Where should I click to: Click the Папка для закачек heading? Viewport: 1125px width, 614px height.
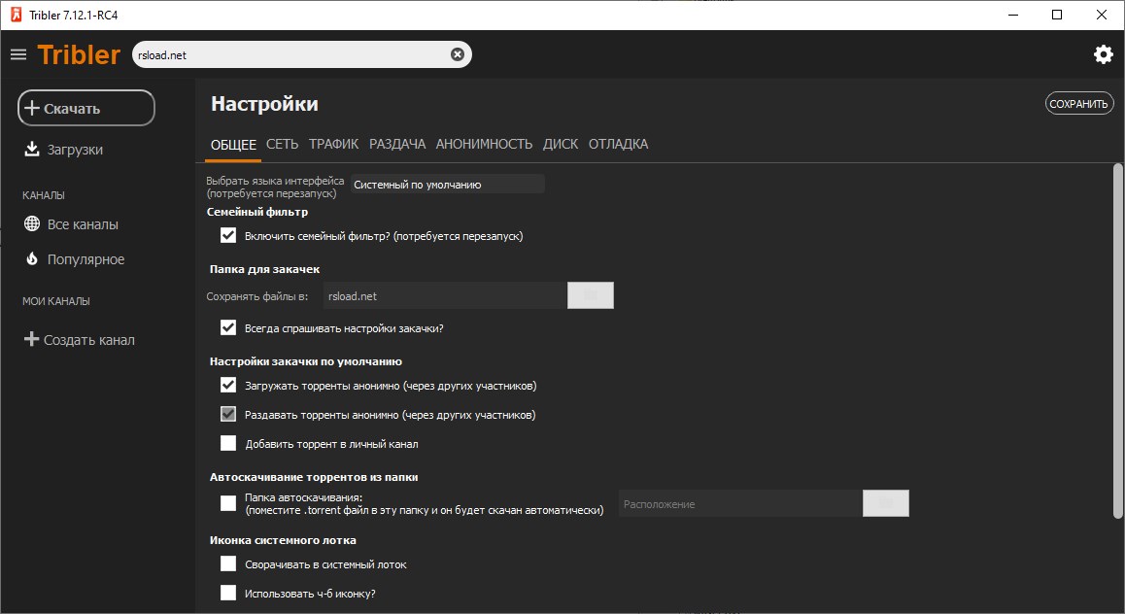click(265, 269)
